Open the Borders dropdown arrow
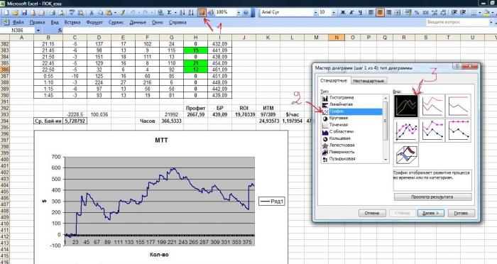This screenshot has height=264, width=497. pyautogui.click(x=480, y=13)
